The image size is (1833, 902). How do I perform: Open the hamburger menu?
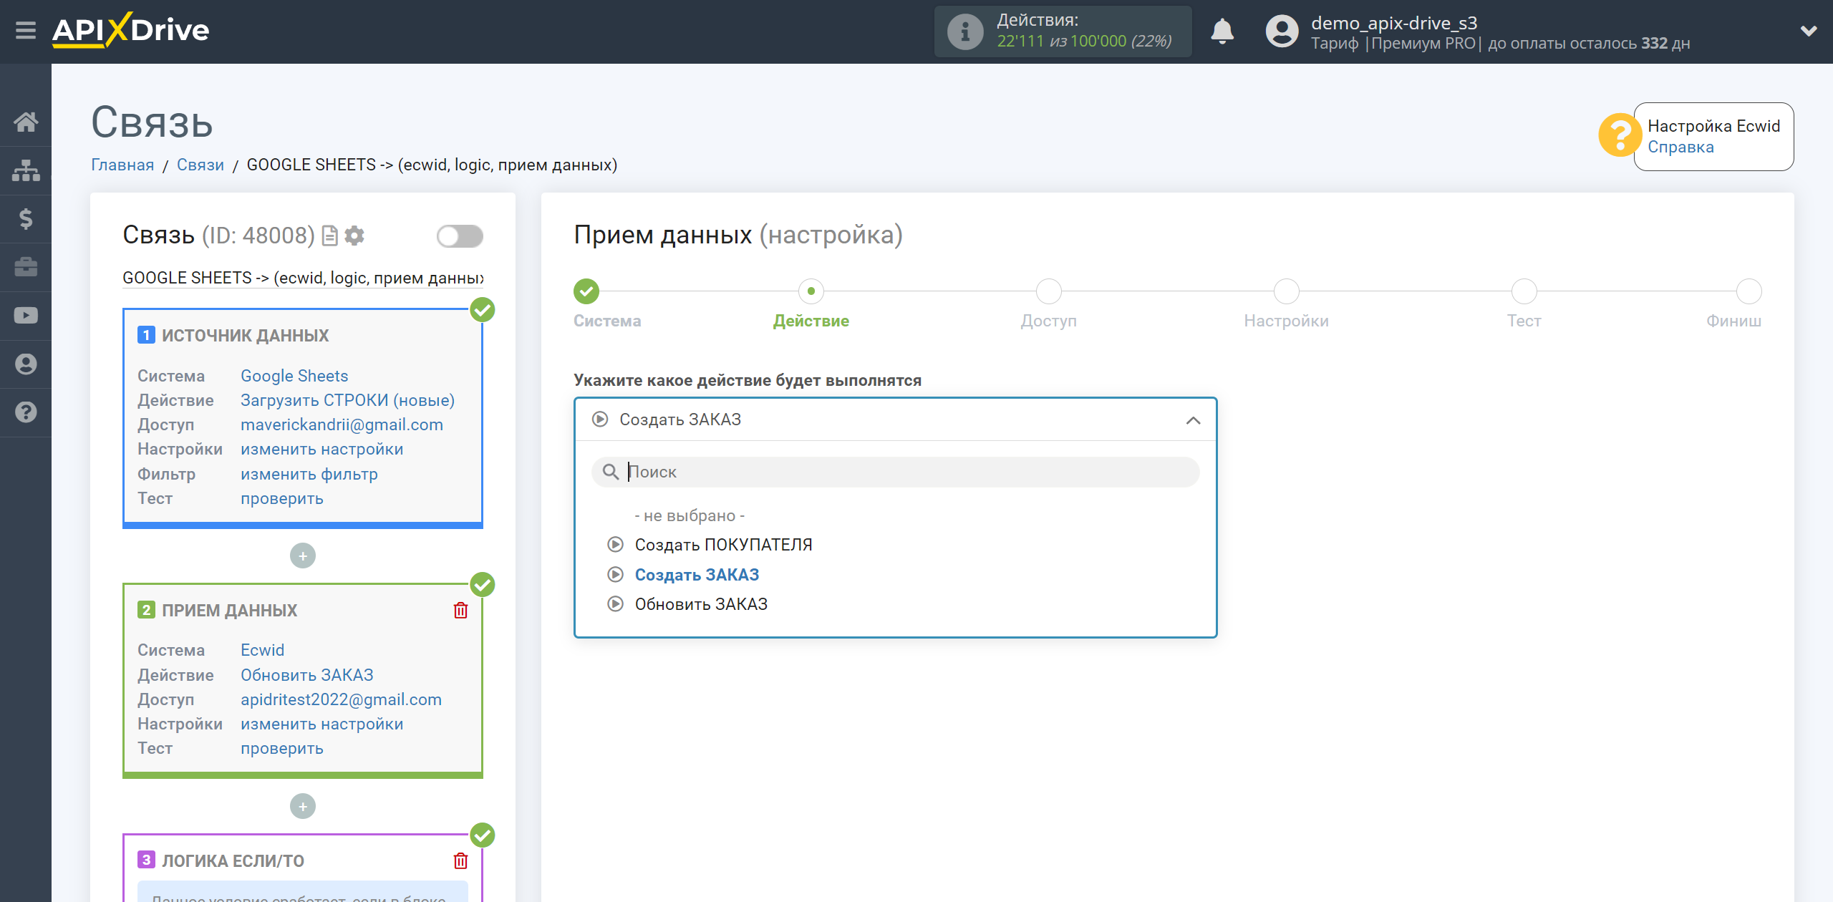pyautogui.click(x=26, y=31)
